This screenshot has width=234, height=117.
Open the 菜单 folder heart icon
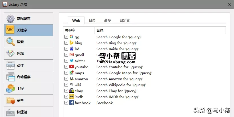coord(11,100)
